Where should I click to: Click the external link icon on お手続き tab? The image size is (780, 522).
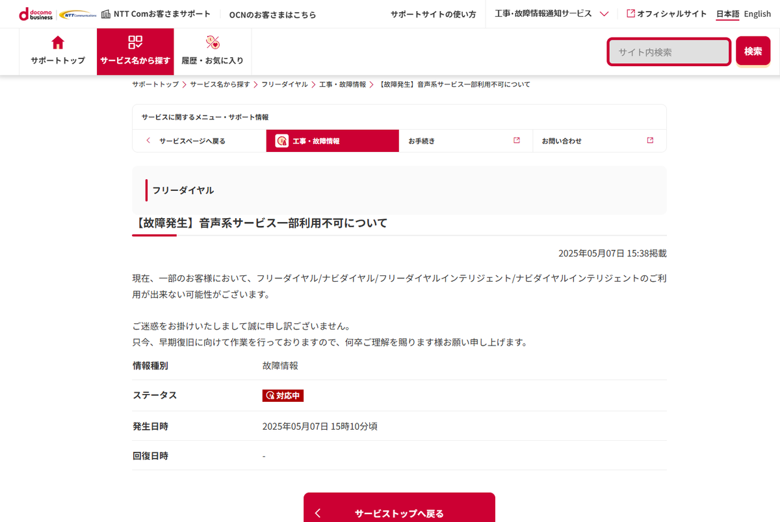[516, 140]
